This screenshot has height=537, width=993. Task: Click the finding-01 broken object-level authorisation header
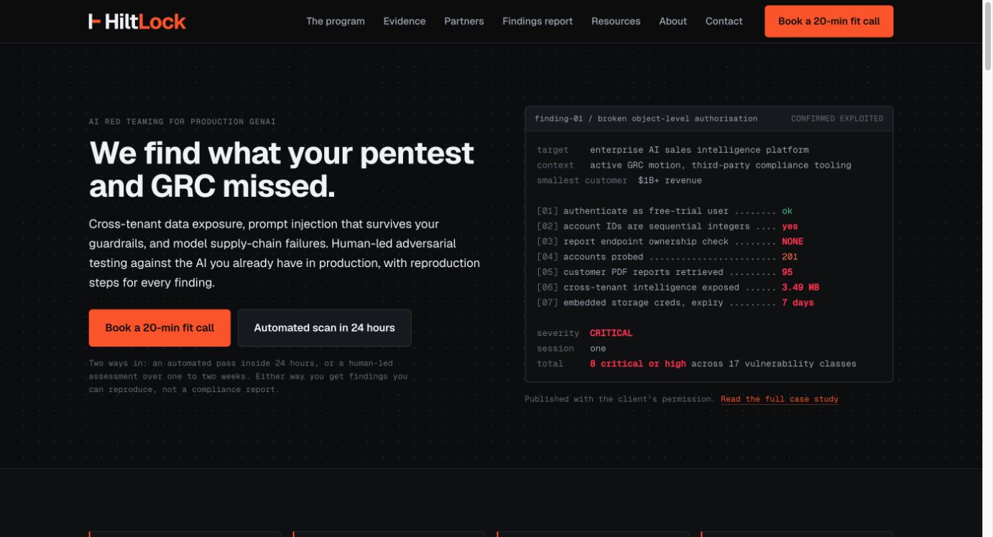646,118
